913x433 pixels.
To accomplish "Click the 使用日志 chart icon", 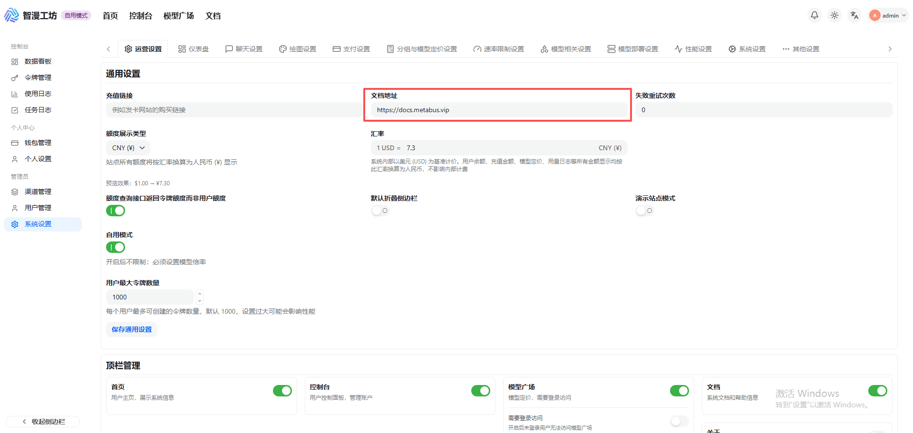I will (x=15, y=94).
